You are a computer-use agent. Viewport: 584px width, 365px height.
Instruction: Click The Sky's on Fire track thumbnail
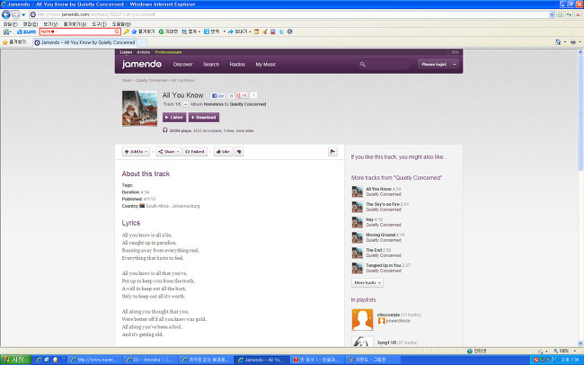click(x=358, y=207)
